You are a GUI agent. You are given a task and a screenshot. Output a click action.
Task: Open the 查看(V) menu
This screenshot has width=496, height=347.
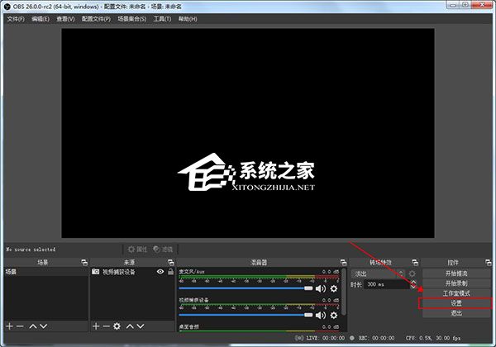pyautogui.click(x=65, y=19)
